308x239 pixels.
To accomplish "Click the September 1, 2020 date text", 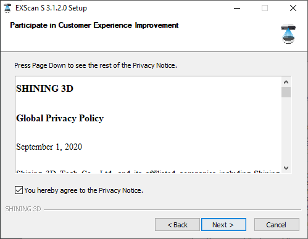I will click(49, 147).
